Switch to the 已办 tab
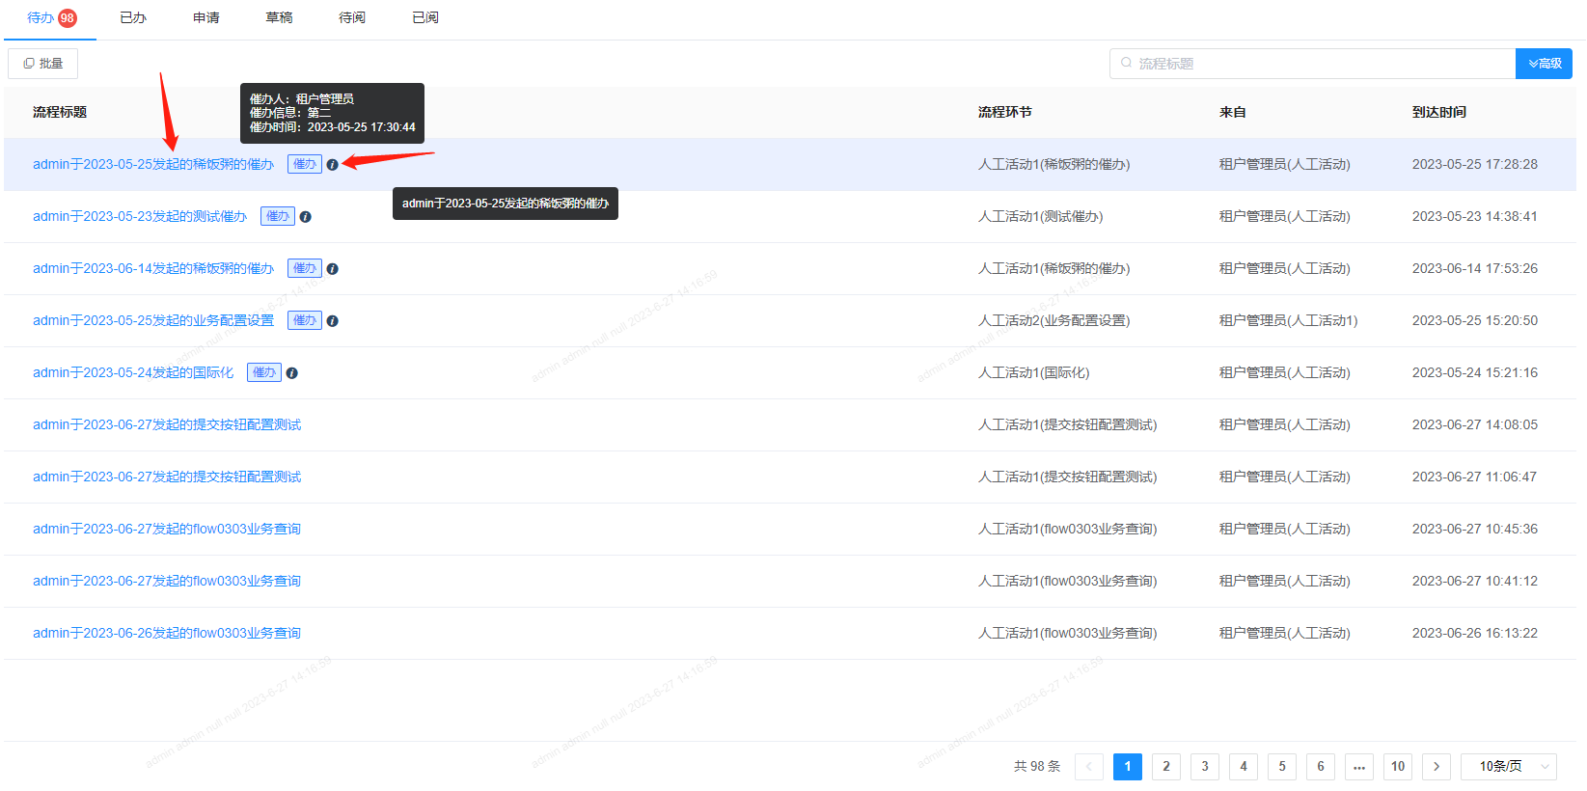The image size is (1587, 791). click(x=133, y=17)
